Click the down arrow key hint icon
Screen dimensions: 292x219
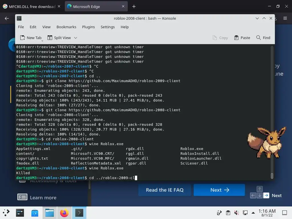click(259, 196)
